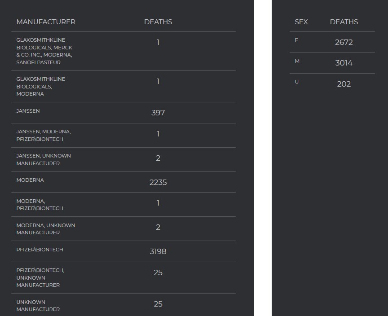Click the standalone PFIZER\BIONTECH row label

point(40,250)
